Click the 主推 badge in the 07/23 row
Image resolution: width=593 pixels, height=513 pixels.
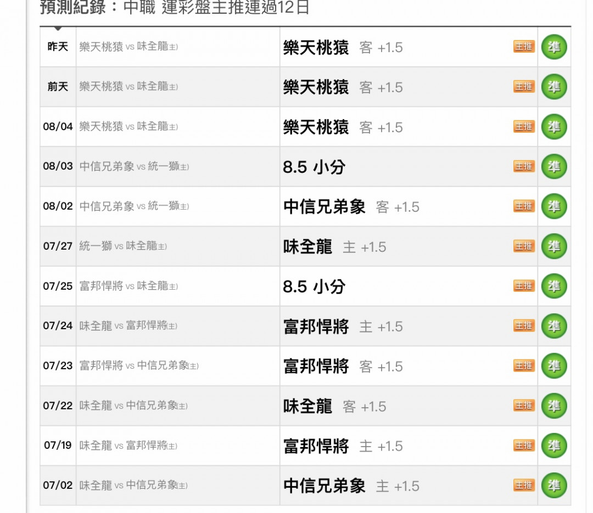coord(524,365)
